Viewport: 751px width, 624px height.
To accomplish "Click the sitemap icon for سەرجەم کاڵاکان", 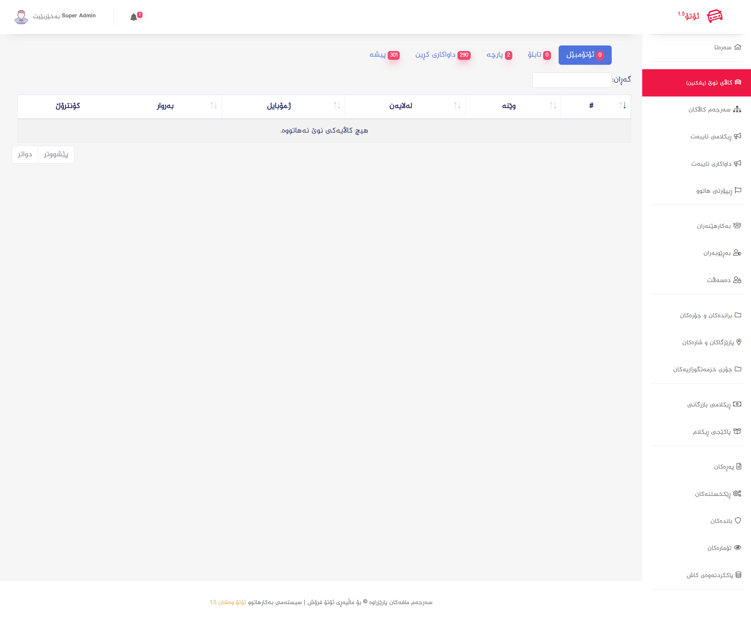I will (x=737, y=109).
